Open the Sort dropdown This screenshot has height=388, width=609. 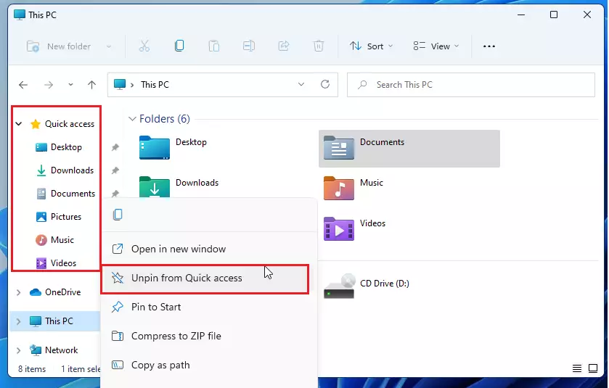372,46
